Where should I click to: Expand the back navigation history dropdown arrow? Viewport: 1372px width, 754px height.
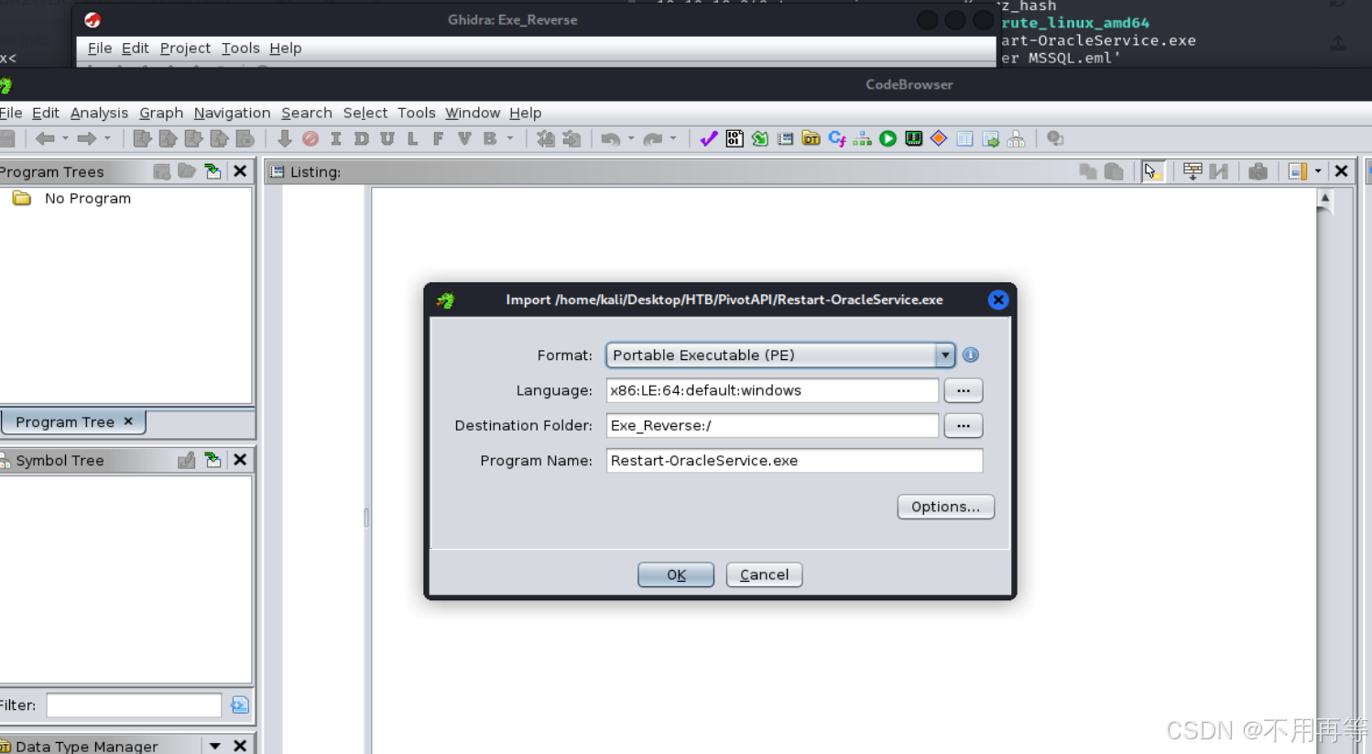65,138
